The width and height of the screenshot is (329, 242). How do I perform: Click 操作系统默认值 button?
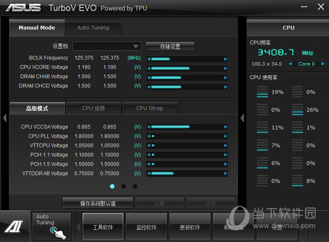point(98,203)
